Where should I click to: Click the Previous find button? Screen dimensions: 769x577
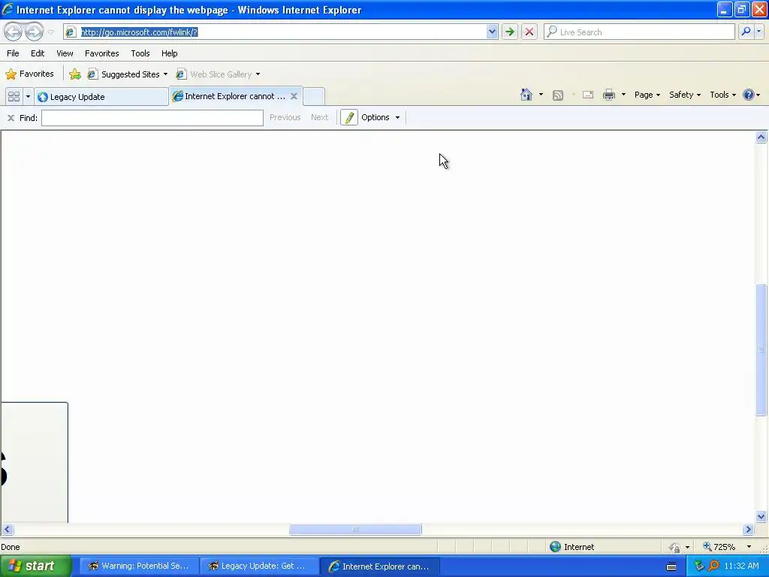[285, 117]
